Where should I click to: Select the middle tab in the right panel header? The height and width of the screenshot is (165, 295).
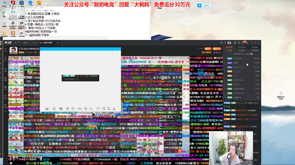(x=242, y=47)
